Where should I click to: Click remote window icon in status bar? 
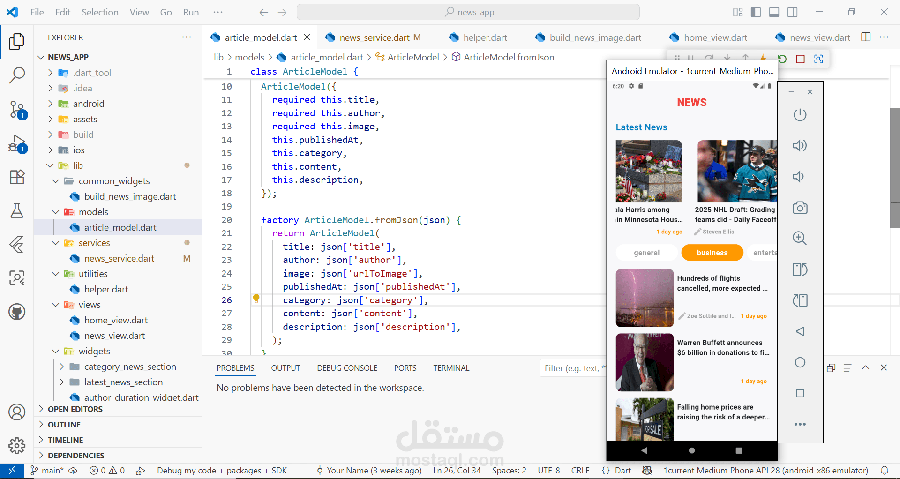(x=12, y=470)
